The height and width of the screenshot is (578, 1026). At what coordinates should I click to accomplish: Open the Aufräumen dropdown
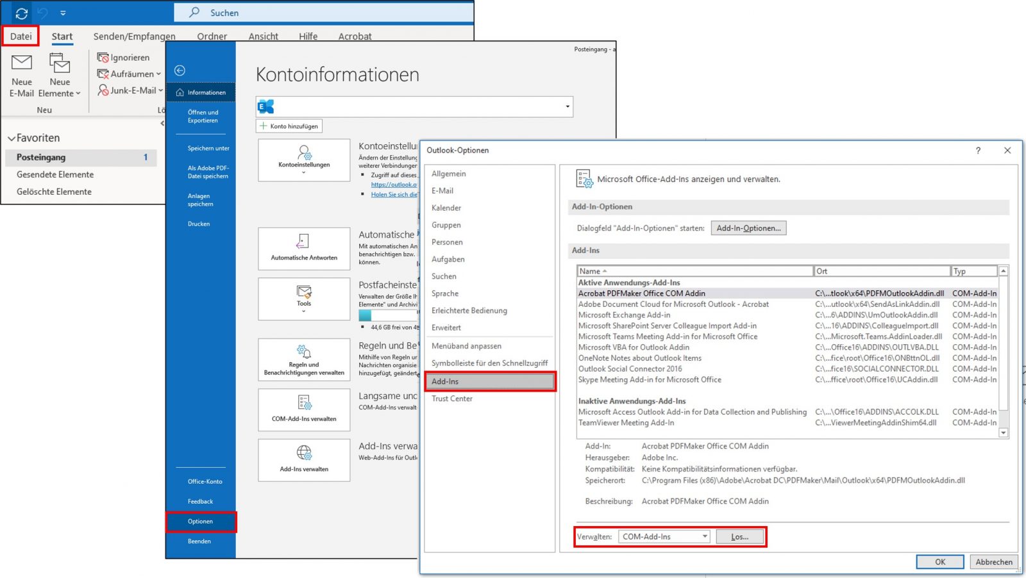click(x=129, y=74)
